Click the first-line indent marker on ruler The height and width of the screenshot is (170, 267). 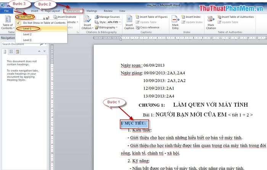121,36
